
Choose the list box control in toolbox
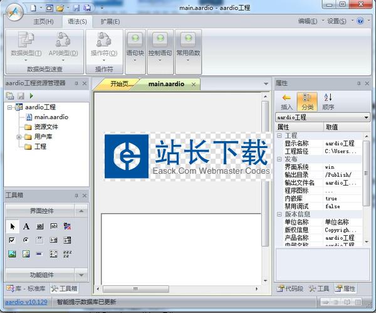pos(67,240)
